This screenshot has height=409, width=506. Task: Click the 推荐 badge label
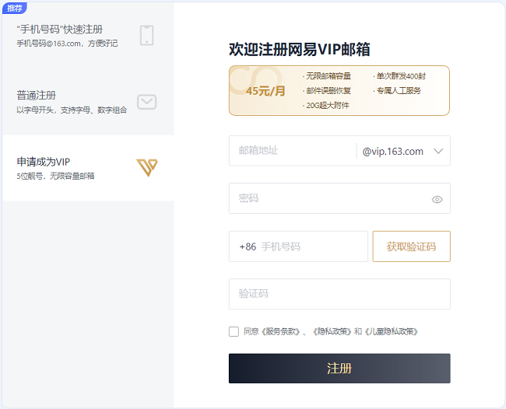click(x=15, y=8)
